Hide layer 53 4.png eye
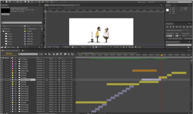 pyautogui.click(x=2, y=102)
